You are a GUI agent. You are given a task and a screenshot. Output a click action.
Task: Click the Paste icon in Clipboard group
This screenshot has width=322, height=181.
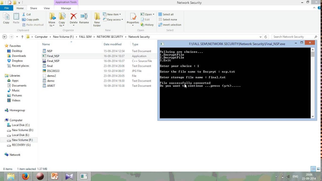pyautogui.click(x=16, y=19)
